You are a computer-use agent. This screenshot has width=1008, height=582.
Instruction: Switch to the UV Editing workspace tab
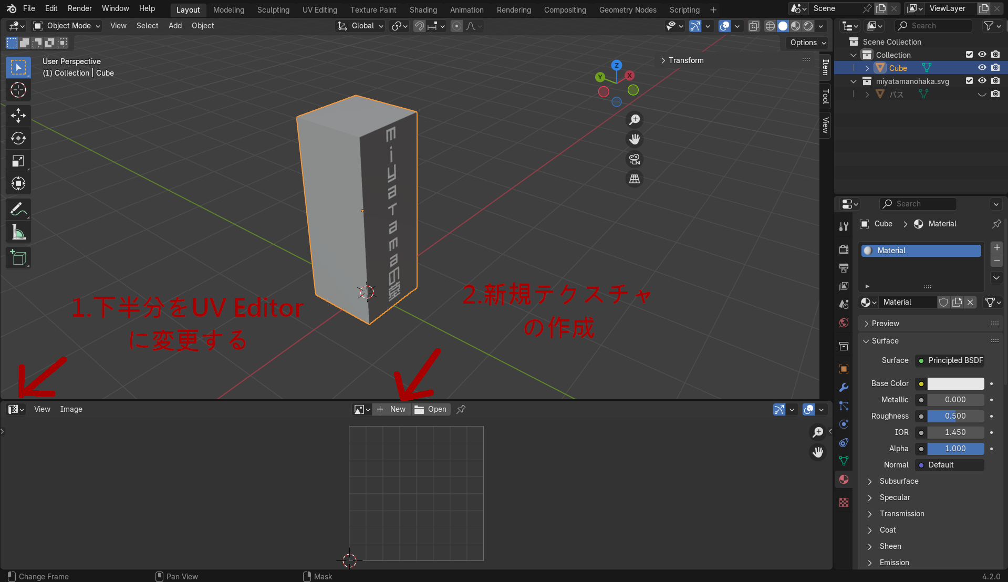320,10
